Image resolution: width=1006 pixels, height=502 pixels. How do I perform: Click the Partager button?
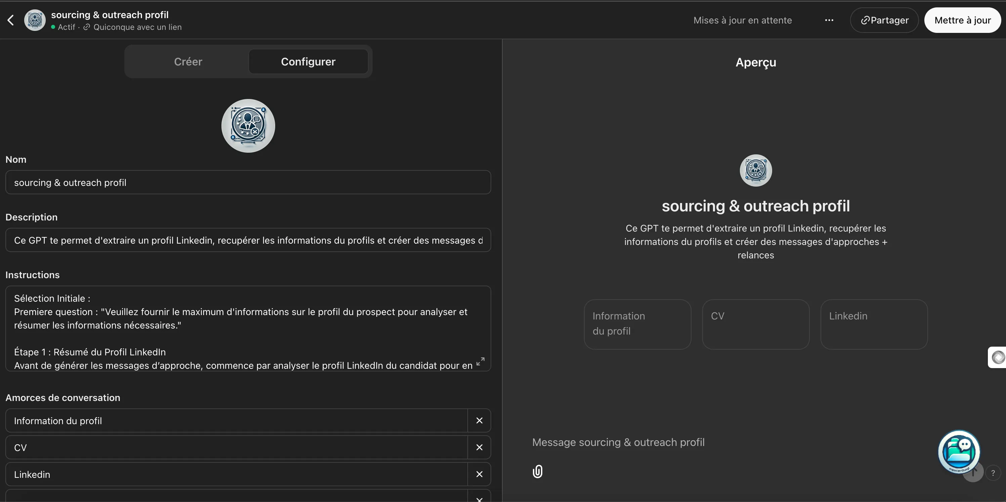click(884, 20)
